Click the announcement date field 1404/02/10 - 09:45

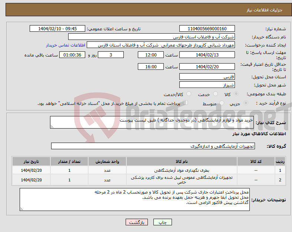point(57,28)
